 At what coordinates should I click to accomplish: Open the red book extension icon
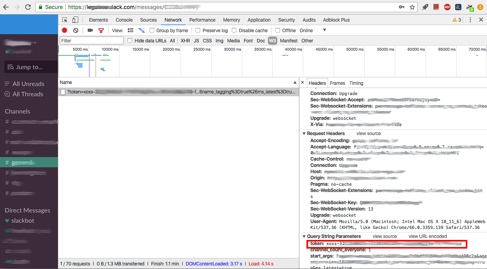pos(436,7)
